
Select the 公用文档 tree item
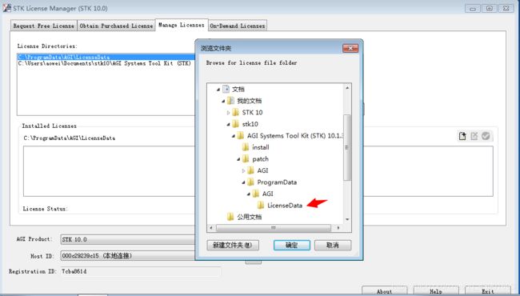tap(249, 217)
